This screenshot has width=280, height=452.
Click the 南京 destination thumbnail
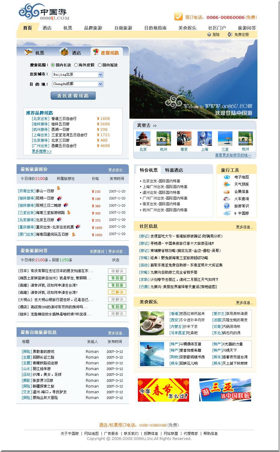click(x=184, y=139)
